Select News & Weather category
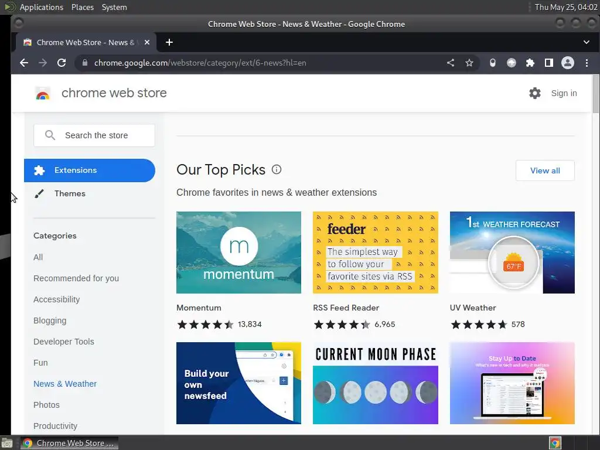600x450 pixels. pos(65,384)
